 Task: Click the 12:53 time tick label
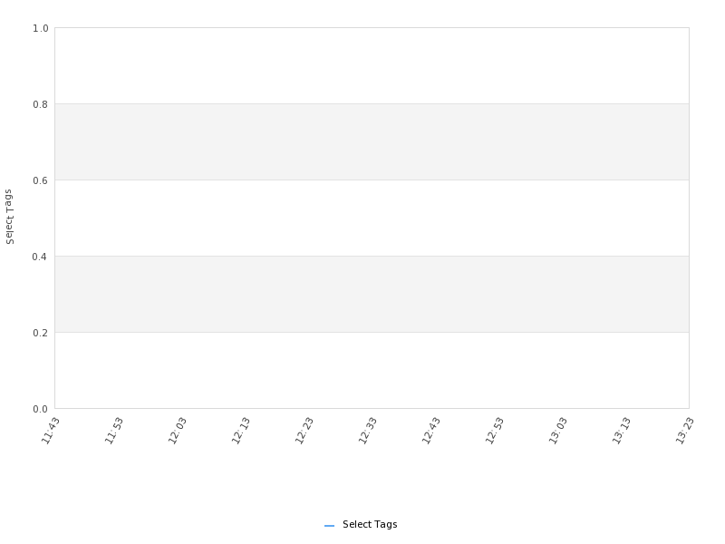(495, 430)
